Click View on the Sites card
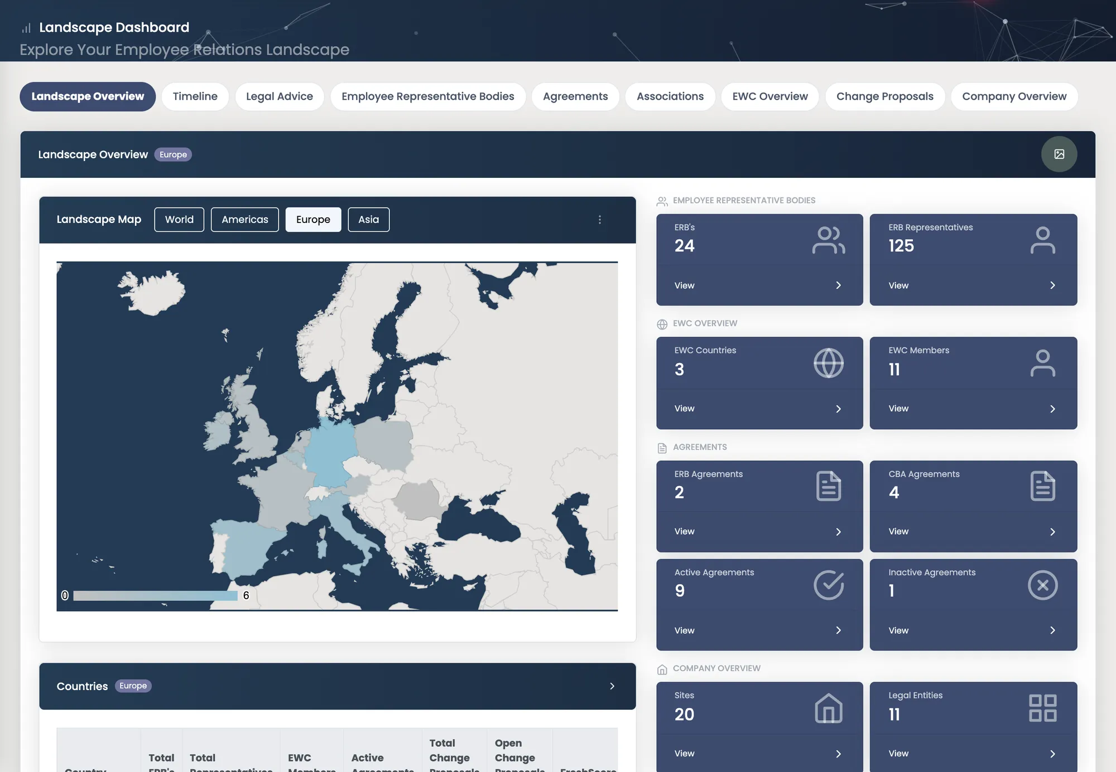 (684, 754)
